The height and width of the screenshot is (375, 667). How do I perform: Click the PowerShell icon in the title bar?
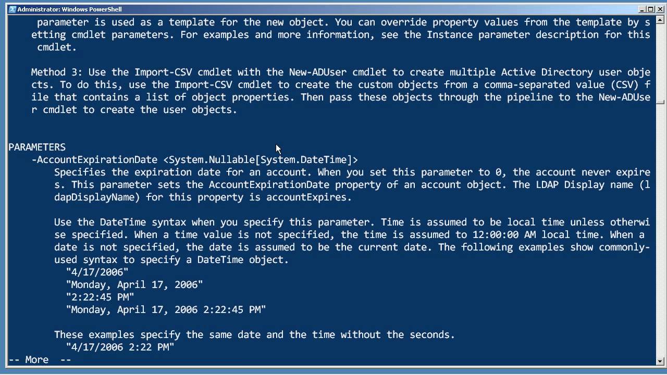[12, 9]
